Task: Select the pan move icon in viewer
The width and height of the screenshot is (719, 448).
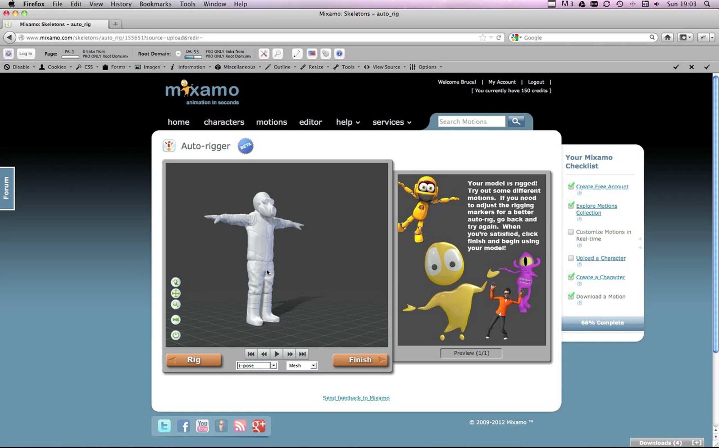Action: (176, 293)
